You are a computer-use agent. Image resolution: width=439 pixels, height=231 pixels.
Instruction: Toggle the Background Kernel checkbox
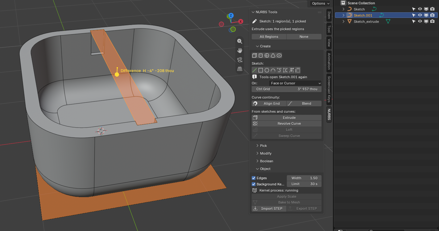[254, 184]
